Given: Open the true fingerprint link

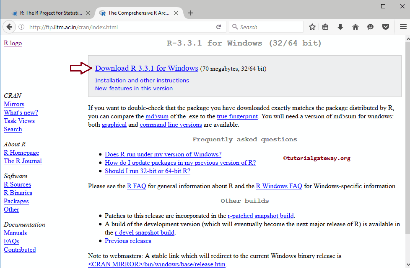Looking at the screenshot, I should [237, 116].
